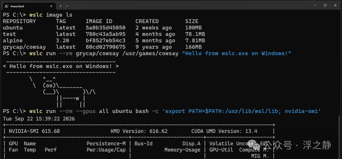Click 'KMD Version: 616.62' text
Screen dimensions: 342x159
[139, 131]
